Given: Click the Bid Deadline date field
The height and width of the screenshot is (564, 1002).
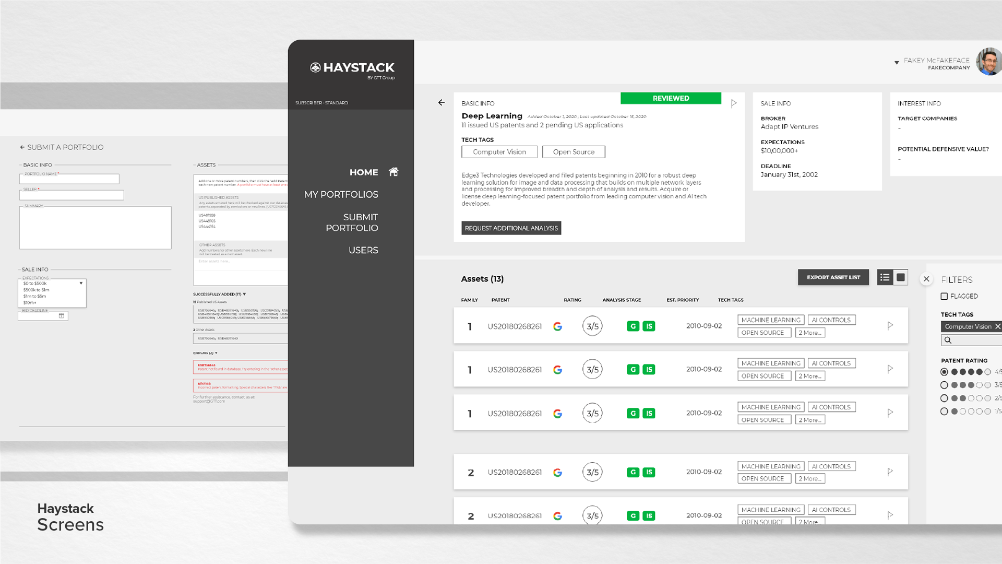Looking at the screenshot, I should click(43, 316).
